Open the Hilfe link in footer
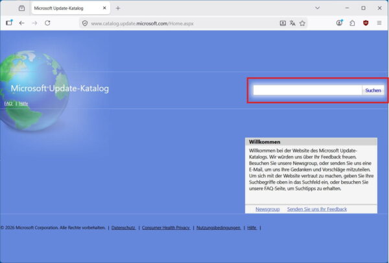 pyautogui.click(x=252, y=228)
